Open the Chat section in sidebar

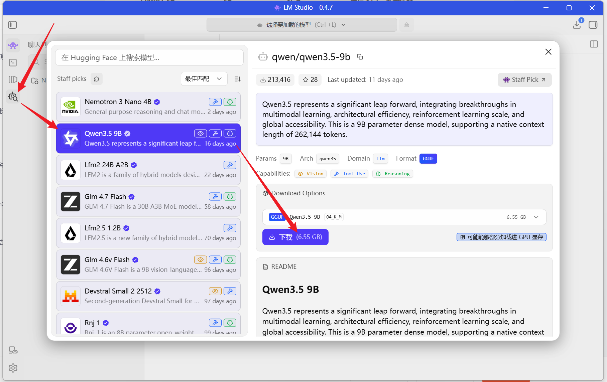click(x=13, y=45)
